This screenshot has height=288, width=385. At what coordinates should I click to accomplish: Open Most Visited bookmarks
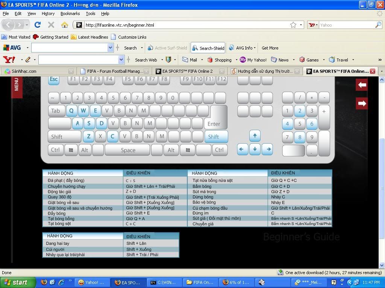tap(16, 37)
